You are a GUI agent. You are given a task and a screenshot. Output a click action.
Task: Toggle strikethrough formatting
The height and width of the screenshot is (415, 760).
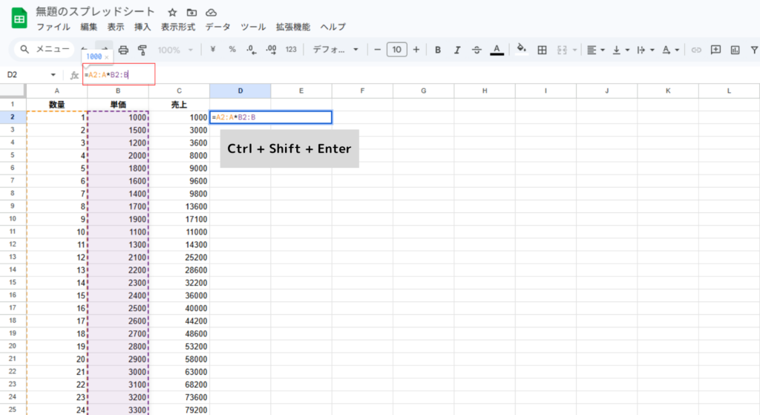click(476, 50)
